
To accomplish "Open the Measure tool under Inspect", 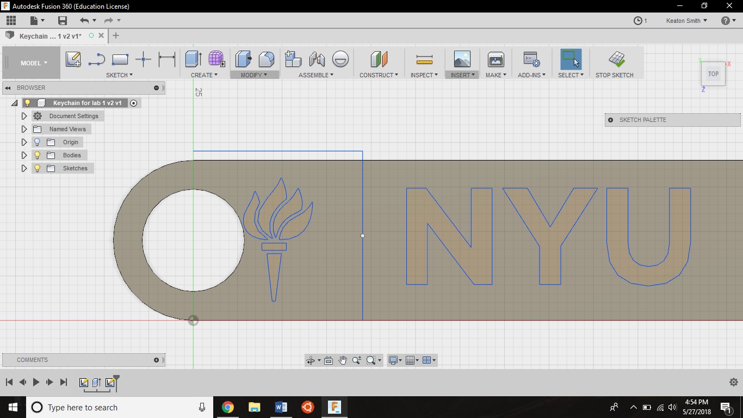I will pyautogui.click(x=424, y=59).
